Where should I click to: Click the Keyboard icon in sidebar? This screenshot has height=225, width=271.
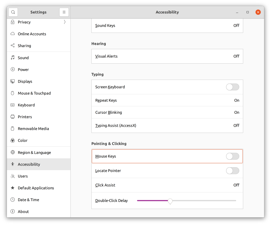point(13,105)
